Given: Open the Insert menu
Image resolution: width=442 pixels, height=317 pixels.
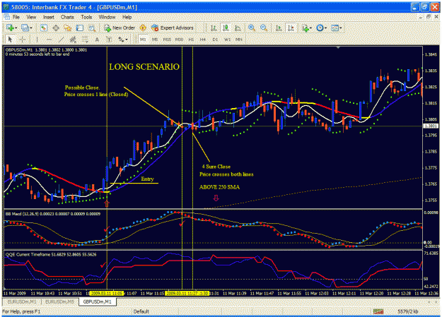Looking at the screenshot, I should point(49,17).
